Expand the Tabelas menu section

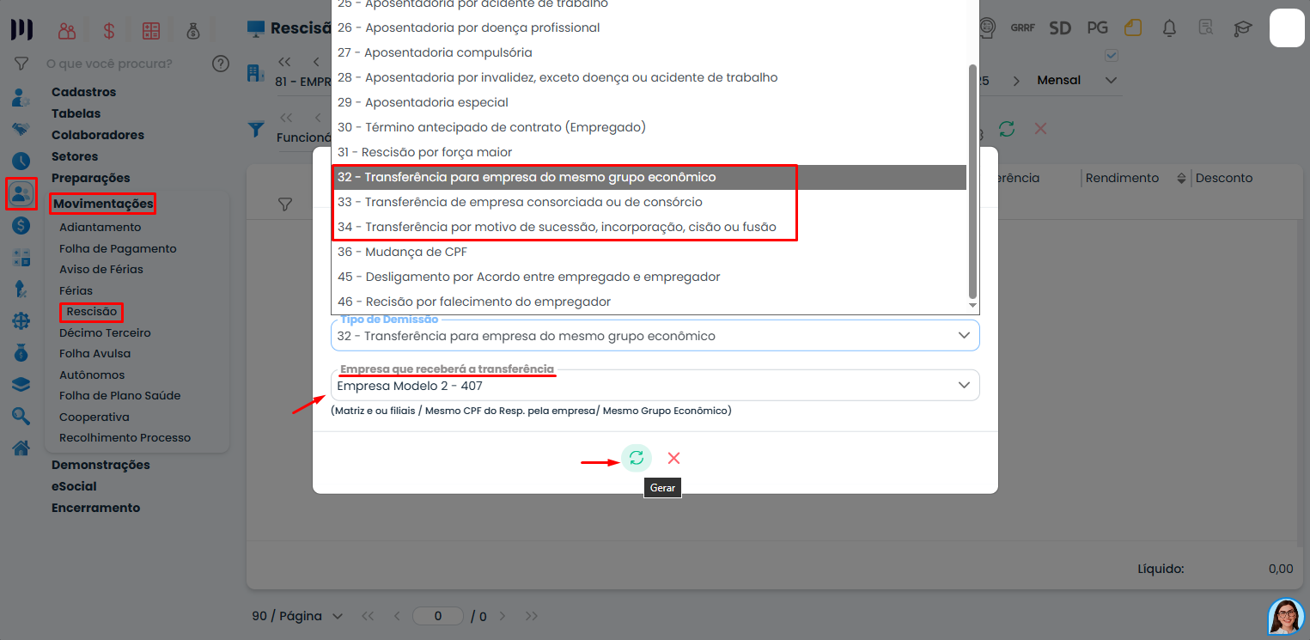76,113
